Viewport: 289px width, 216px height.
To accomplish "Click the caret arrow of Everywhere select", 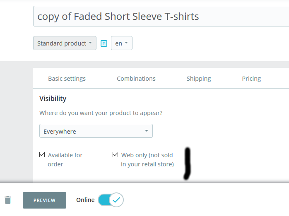I will pyautogui.click(x=146, y=131).
